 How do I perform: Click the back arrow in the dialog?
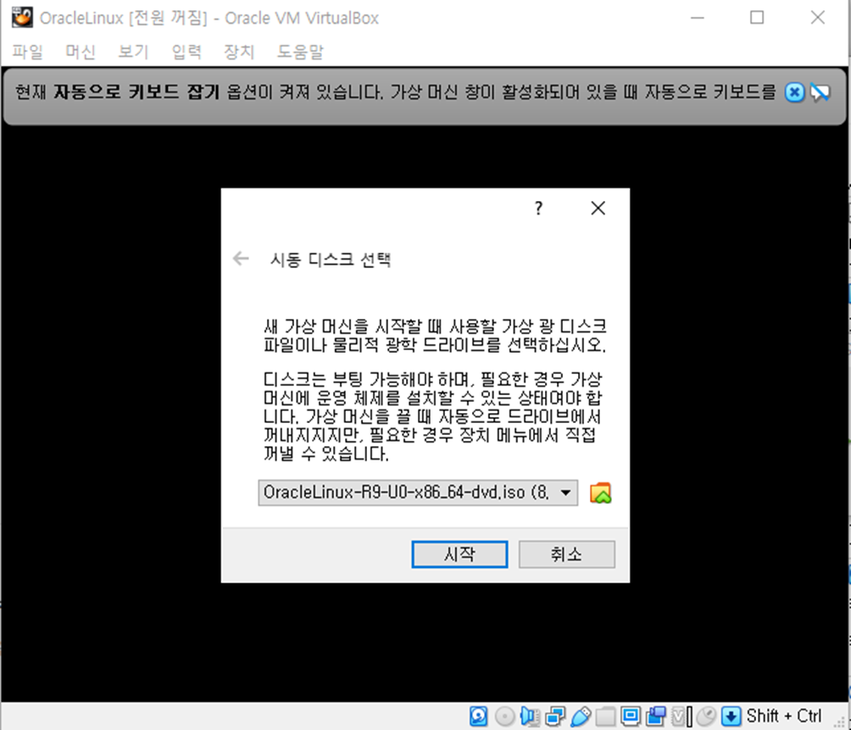click(x=241, y=259)
